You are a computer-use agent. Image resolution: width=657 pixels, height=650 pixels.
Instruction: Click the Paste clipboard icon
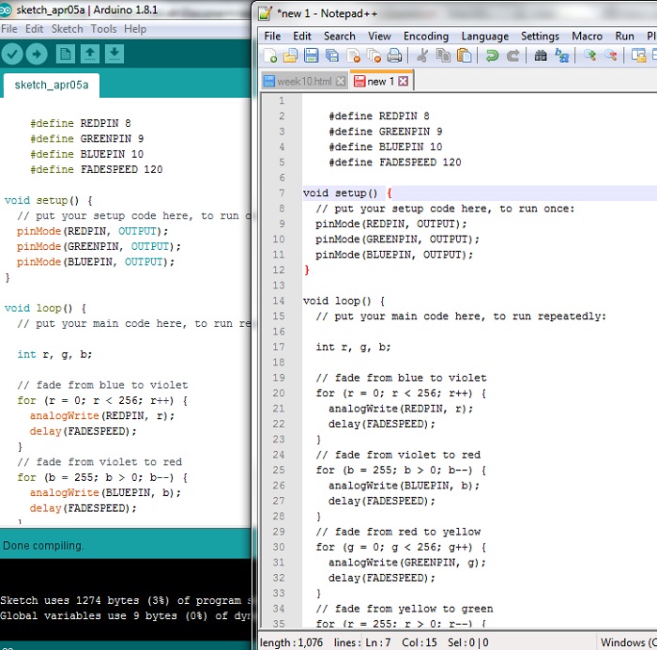[464, 55]
